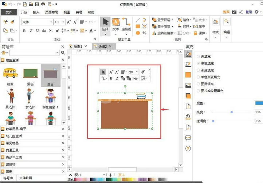263x183 pixels.
Task: Click the 登录 Login link
Action: click(249, 12)
